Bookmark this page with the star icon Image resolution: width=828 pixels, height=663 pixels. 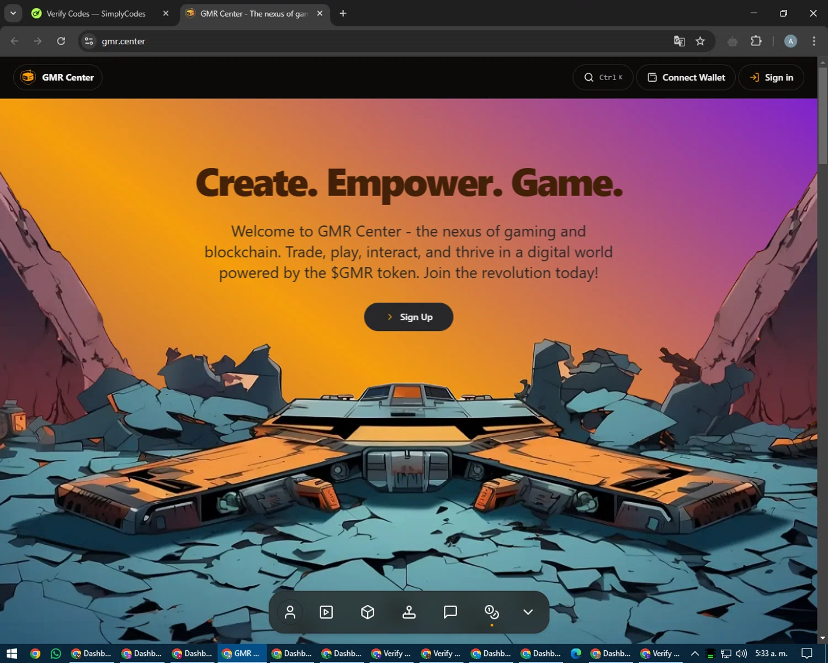pyautogui.click(x=700, y=41)
